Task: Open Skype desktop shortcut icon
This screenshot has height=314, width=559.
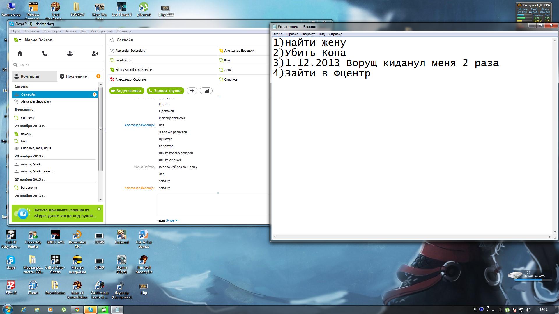Action: pyautogui.click(x=11, y=262)
